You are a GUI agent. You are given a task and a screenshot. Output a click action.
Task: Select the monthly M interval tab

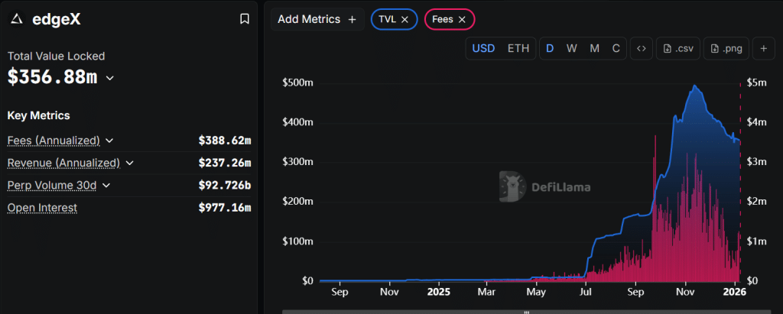[594, 48]
